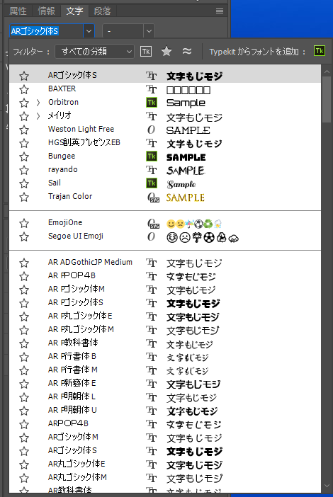This screenshot has height=497, width=333.
Task: Switch to the 属性 tab
Action: pyautogui.click(x=18, y=11)
